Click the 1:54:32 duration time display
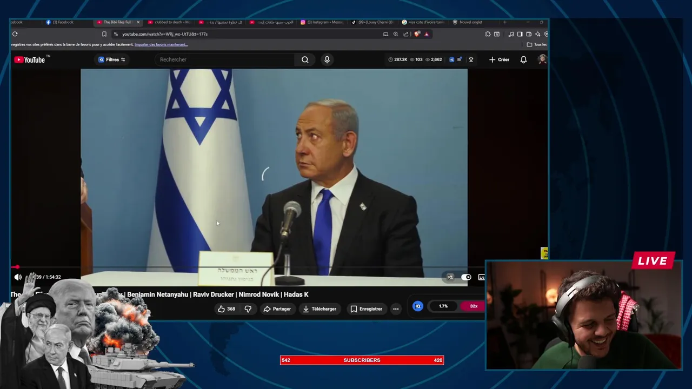This screenshot has width=692, height=389. (x=53, y=277)
